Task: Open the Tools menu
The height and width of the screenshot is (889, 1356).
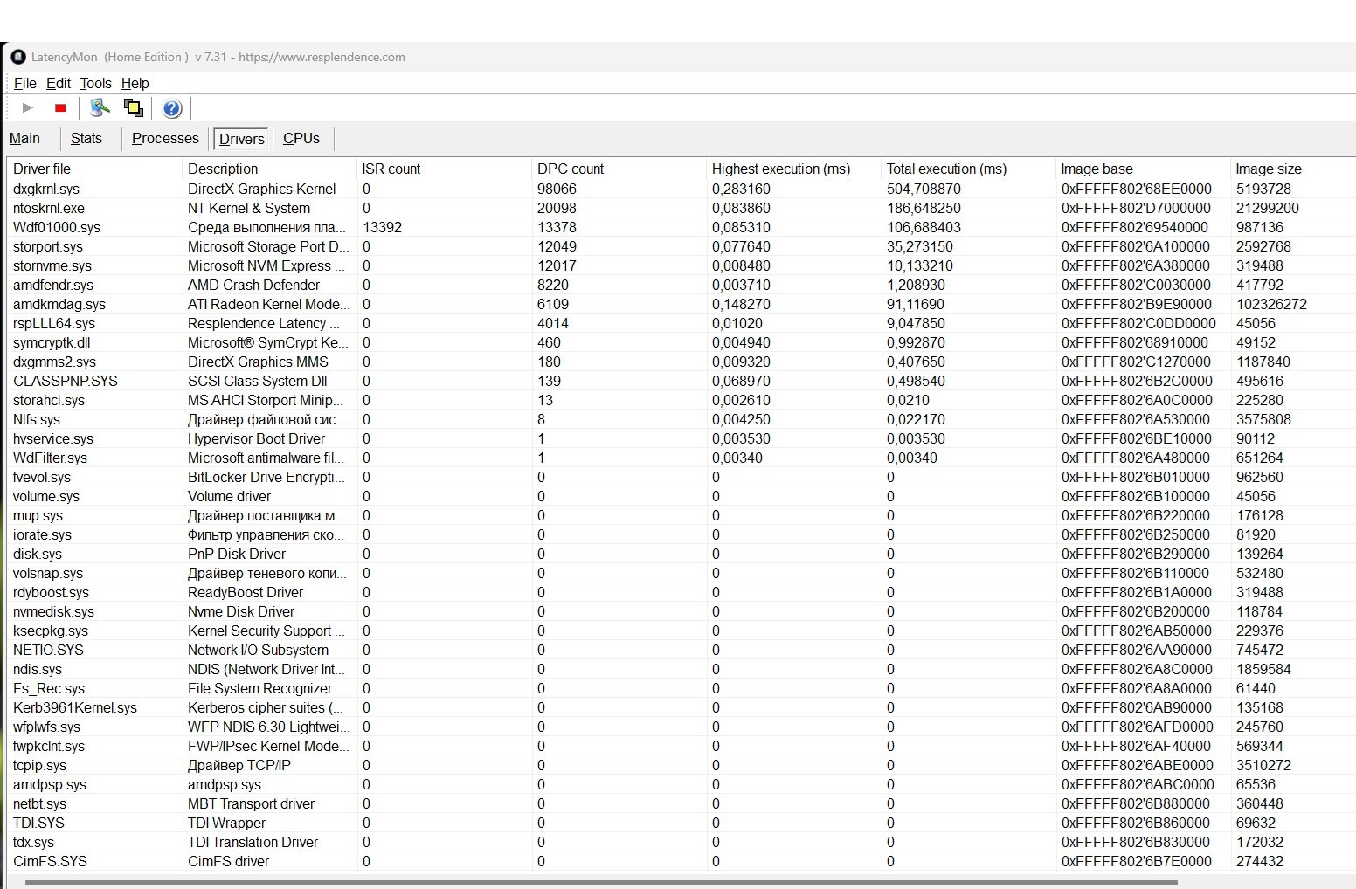Action: [x=95, y=83]
